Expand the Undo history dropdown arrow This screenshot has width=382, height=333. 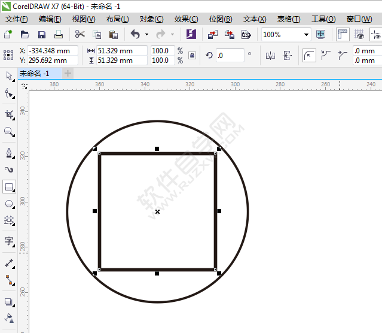146,35
